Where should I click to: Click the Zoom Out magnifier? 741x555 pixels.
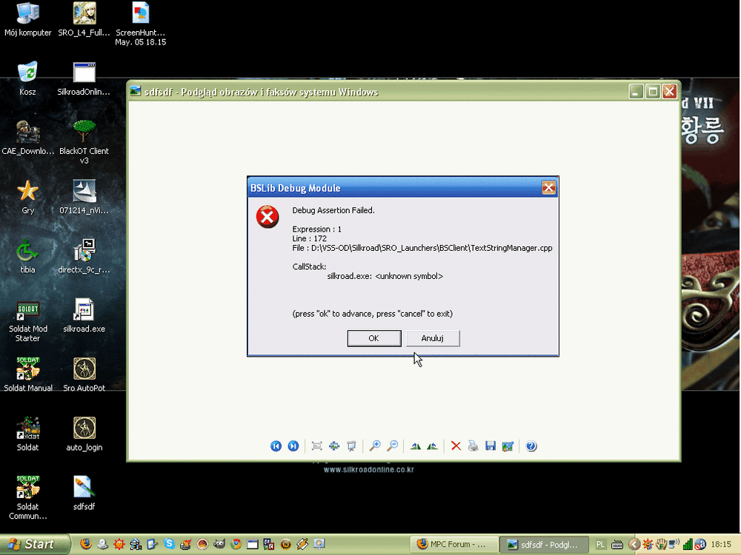tap(393, 445)
